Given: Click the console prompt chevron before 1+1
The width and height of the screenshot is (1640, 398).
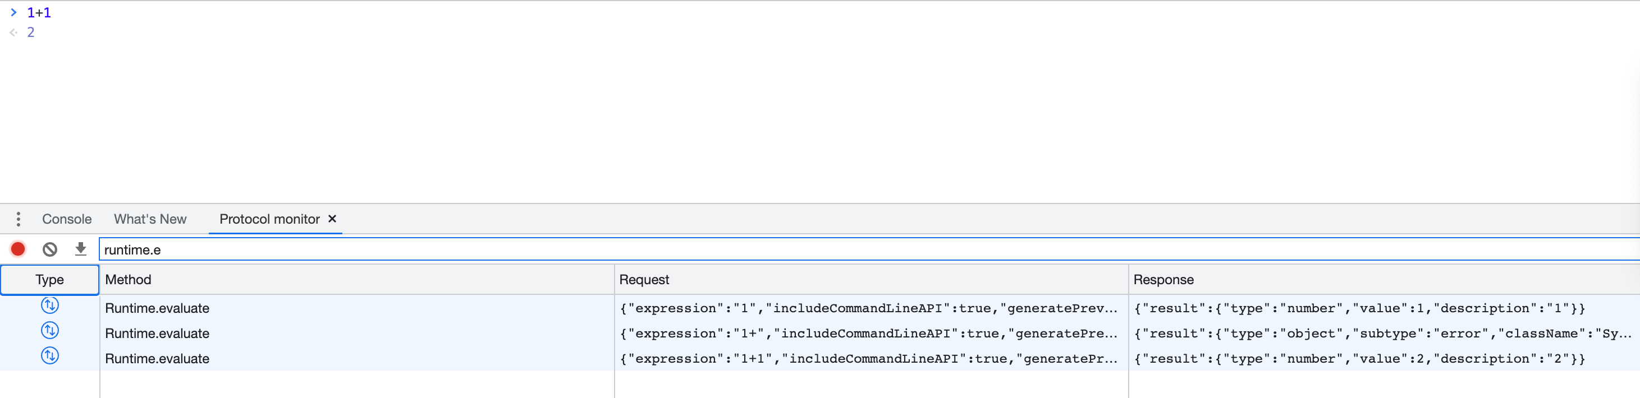Looking at the screenshot, I should (13, 13).
